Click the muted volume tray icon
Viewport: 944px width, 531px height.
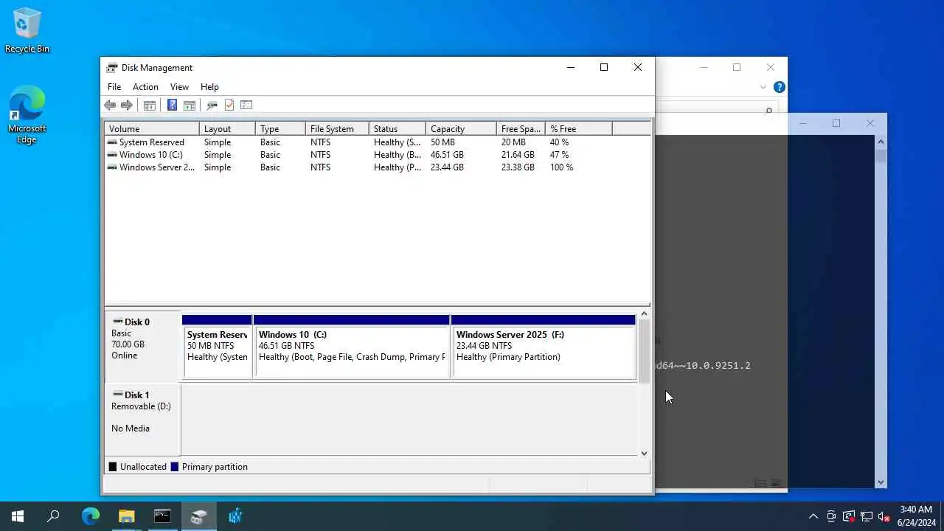point(884,516)
